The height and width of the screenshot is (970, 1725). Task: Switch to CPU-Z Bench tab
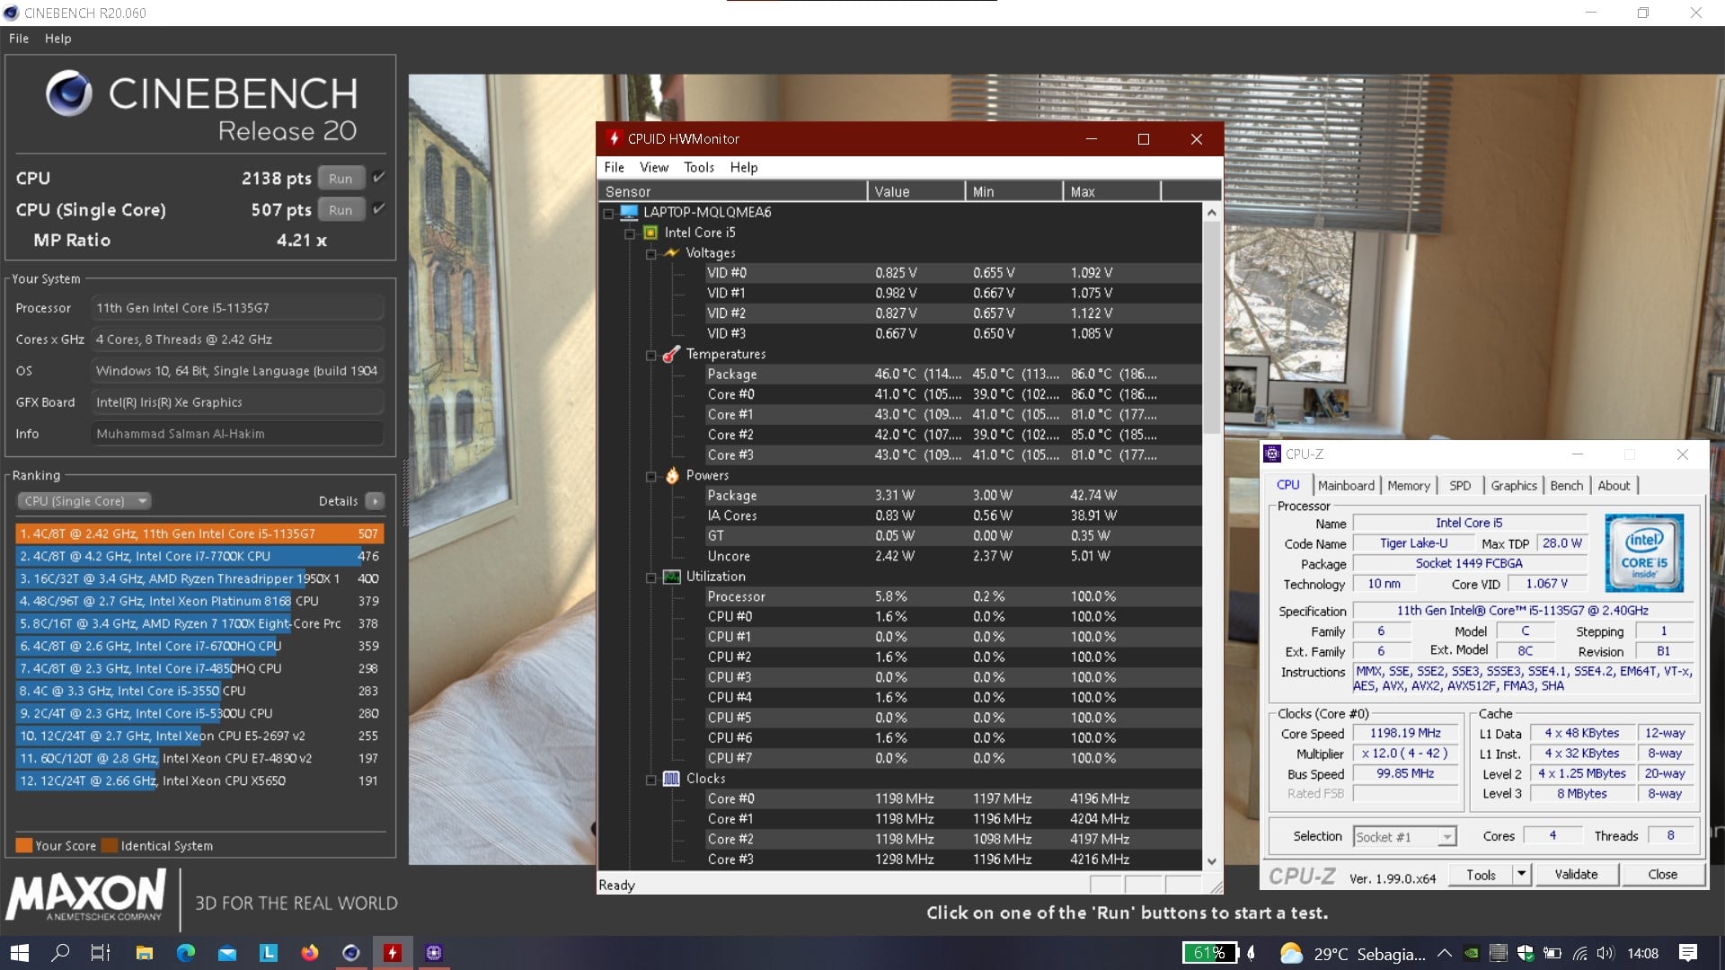coord(1566,485)
